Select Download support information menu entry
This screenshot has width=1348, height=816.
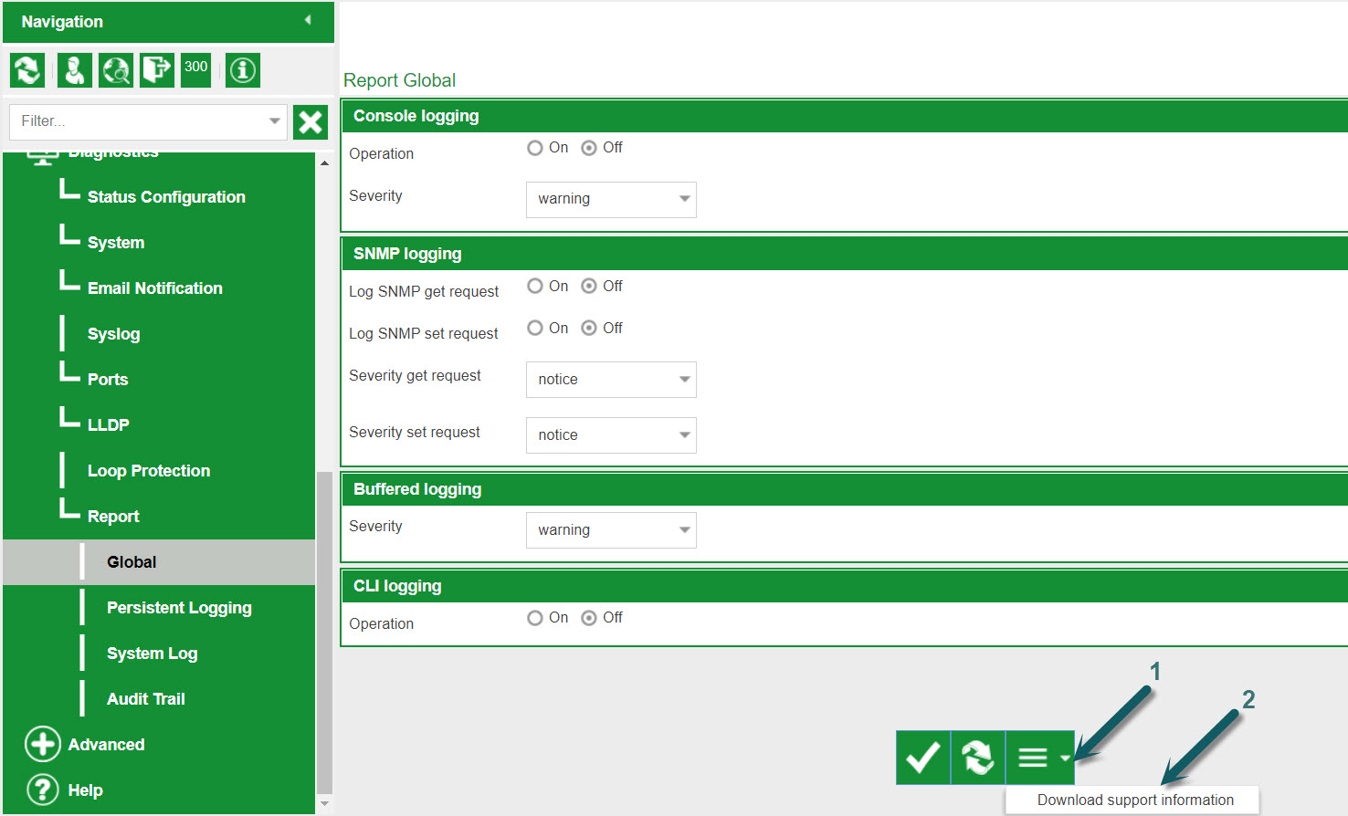click(1134, 800)
